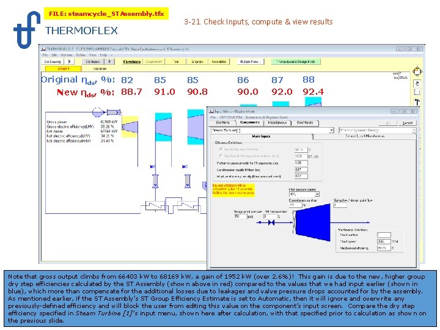Open Define menu in main window
The width and height of the screenshot is (440, 330).
pyautogui.click(x=81, y=55)
